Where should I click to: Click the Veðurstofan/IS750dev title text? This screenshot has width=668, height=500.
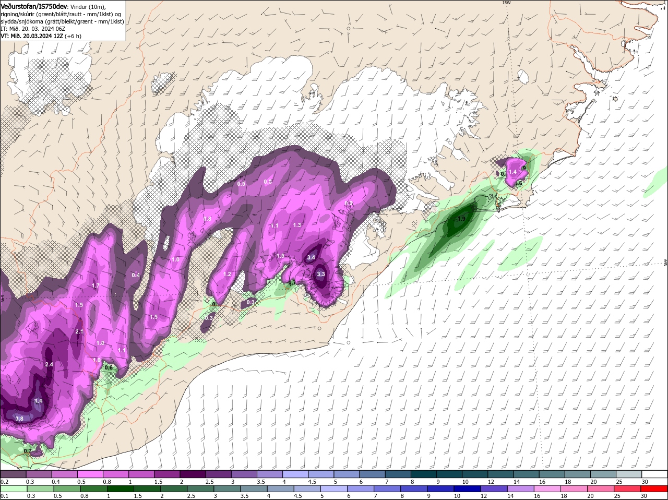(x=34, y=6)
